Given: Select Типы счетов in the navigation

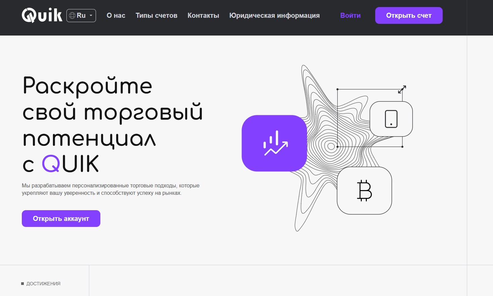Looking at the screenshot, I should click(156, 15).
